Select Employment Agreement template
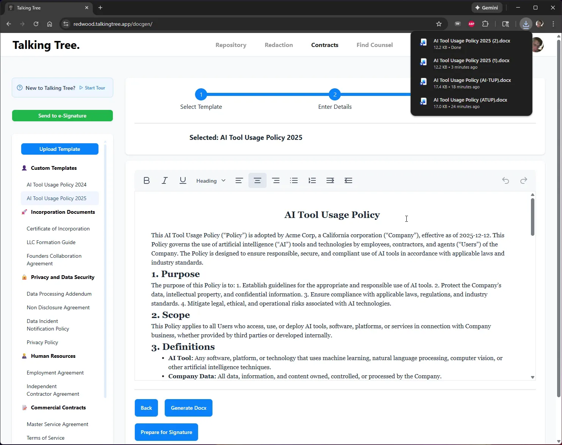 pyautogui.click(x=55, y=373)
